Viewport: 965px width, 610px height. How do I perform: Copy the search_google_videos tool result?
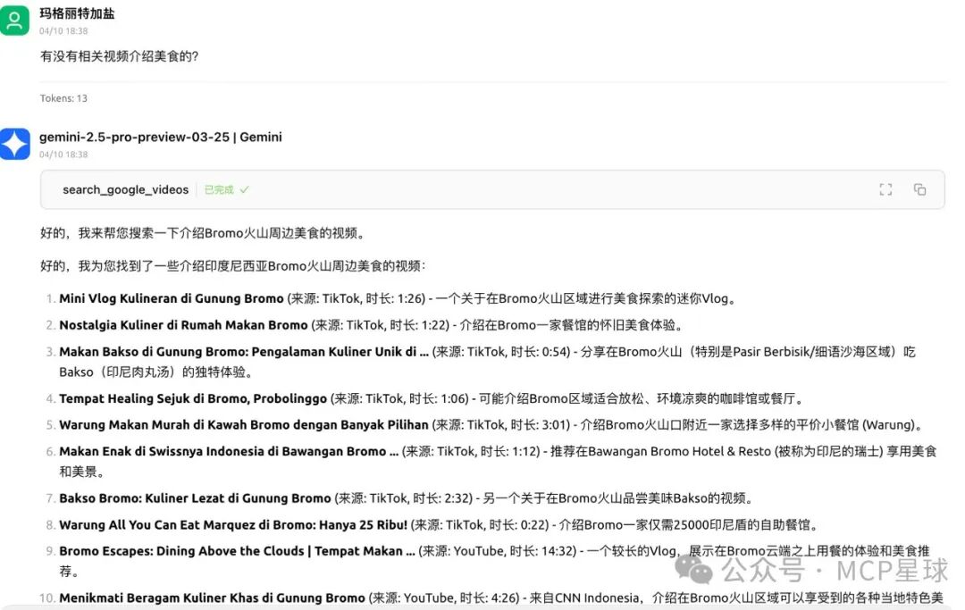(x=920, y=189)
